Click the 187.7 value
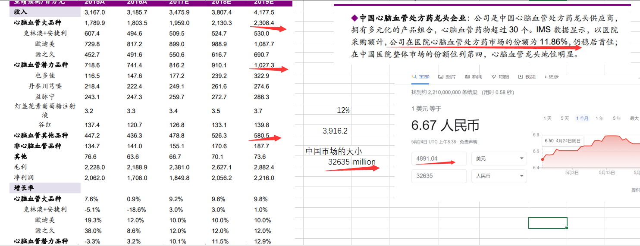640x246 pixels. [262, 146]
